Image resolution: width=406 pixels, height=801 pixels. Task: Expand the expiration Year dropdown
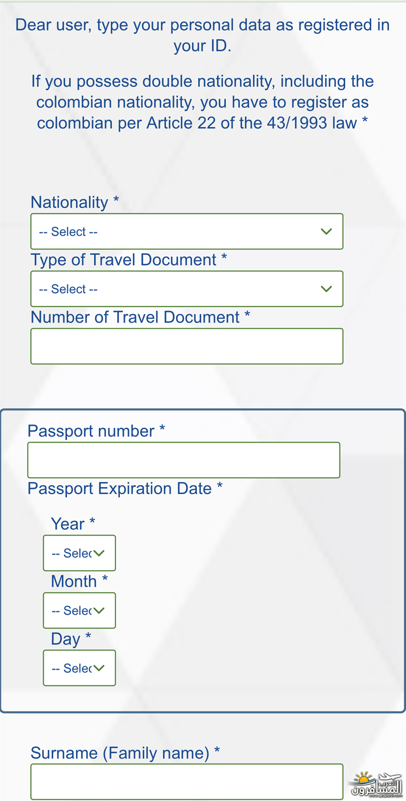click(x=79, y=553)
